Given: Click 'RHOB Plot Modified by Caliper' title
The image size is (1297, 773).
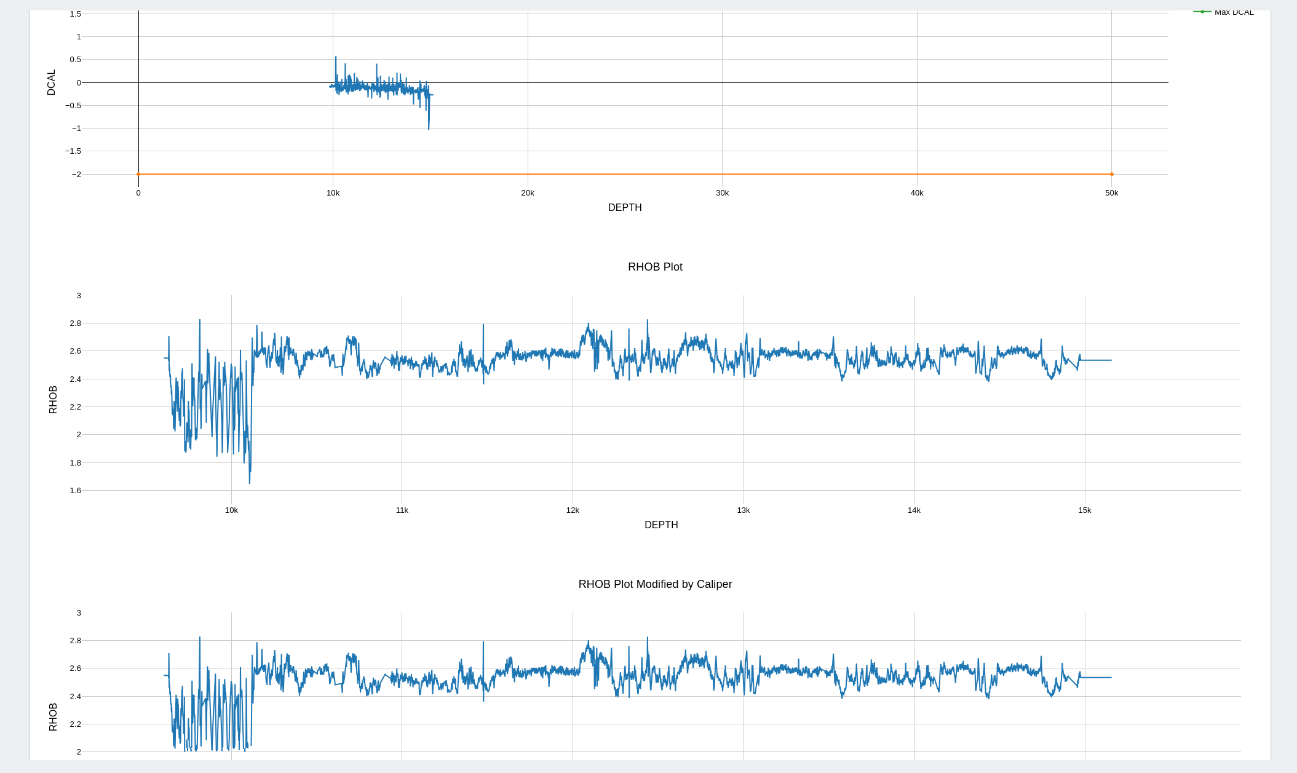Looking at the screenshot, I should [x=655, y=584].
